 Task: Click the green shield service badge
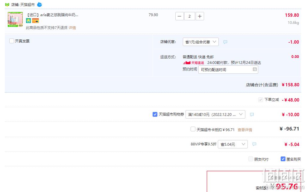pyautogui.click(x=28, y=21)
